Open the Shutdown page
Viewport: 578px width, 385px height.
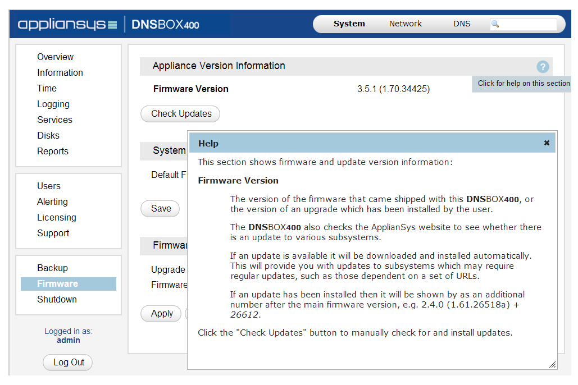tap(57, 299)
